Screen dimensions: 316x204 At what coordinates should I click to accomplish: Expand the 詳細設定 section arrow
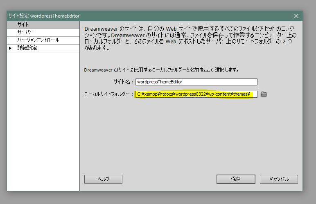pos(10,48)
